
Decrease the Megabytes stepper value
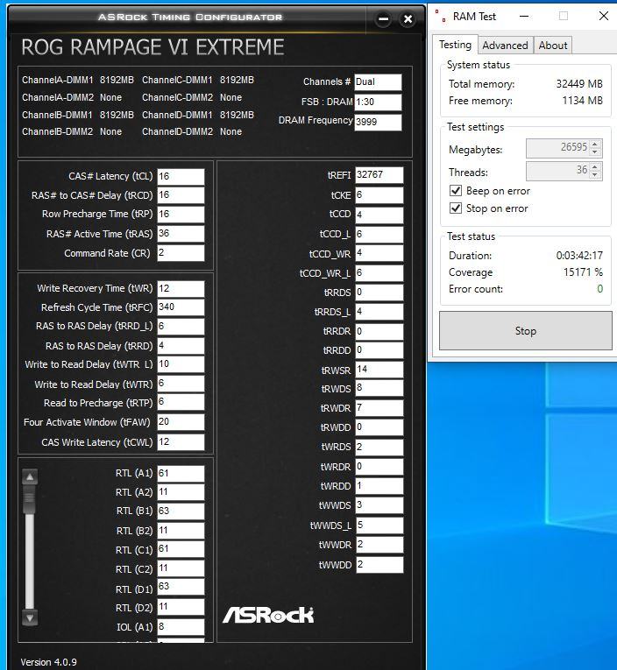pos(595,152)
